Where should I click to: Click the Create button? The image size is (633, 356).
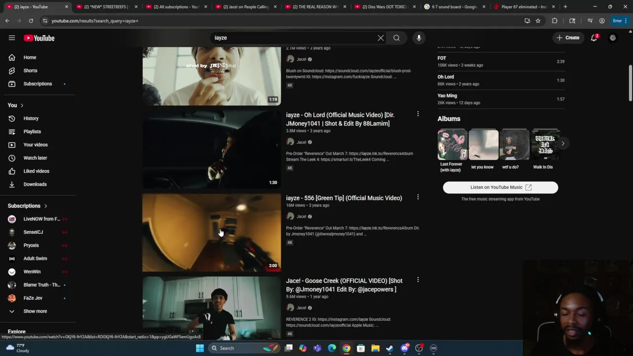pos(568,38)
